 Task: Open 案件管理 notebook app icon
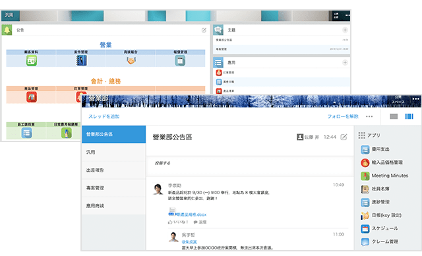tap(81, 61)
